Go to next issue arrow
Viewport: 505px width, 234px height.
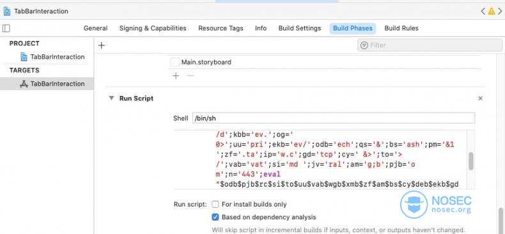500,12
